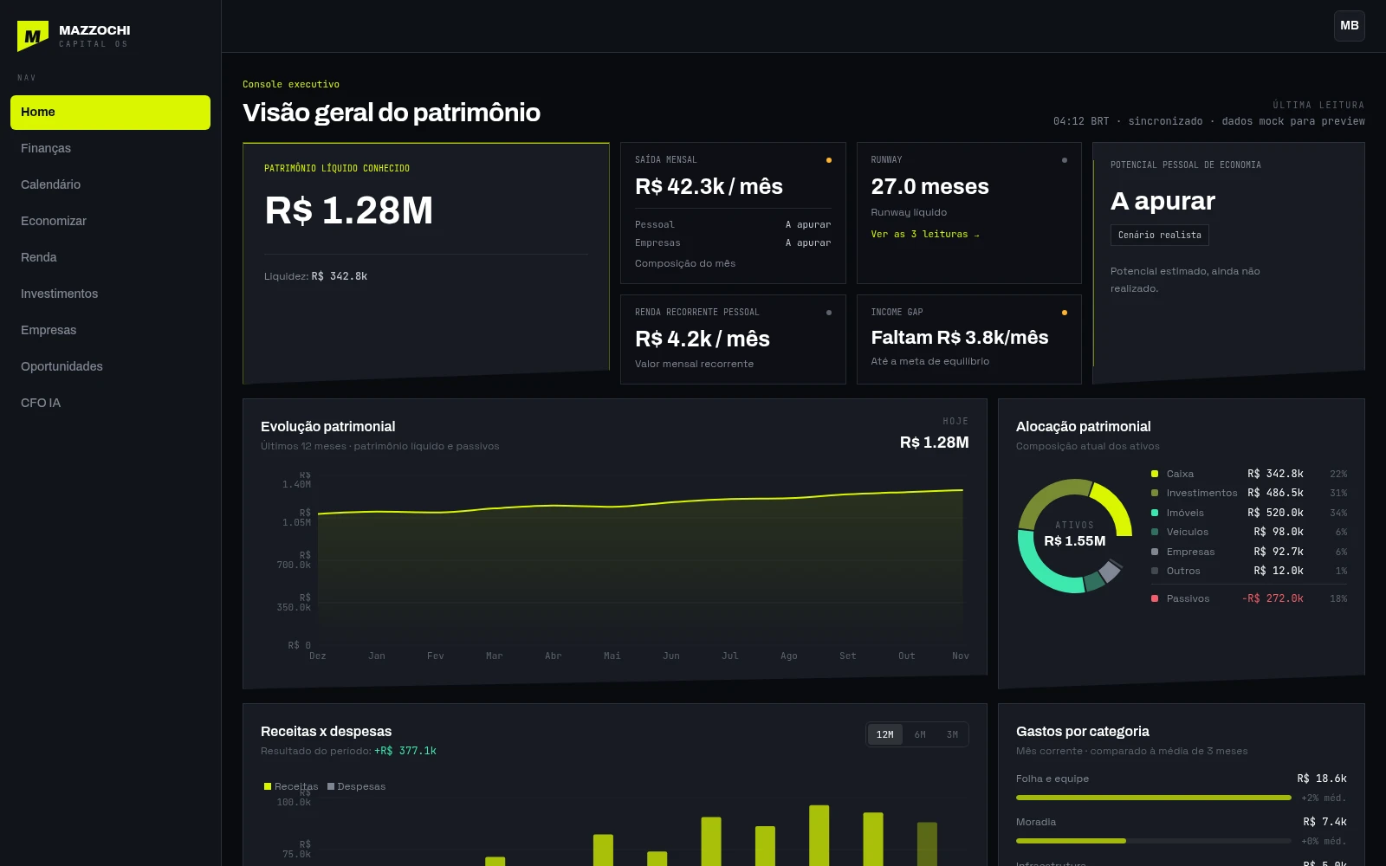This screenshot has width=1386, height=866.
Task: Open the Renda section
Action: pyautogui.click(x=110, y=258)
